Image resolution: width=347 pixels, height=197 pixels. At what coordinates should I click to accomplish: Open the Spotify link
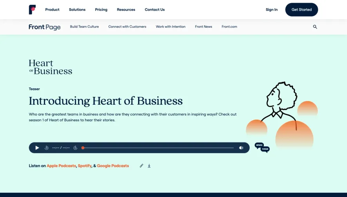pos(85,166)
